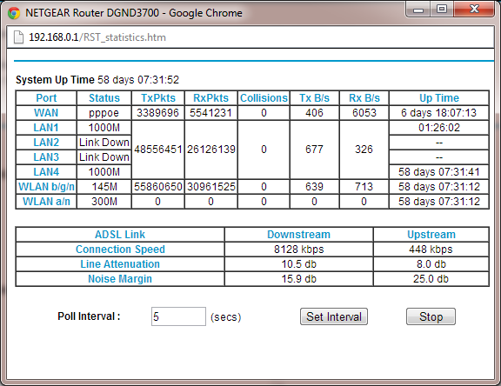This screenshot has height=386, width=501.
Task: Select the Tx B/s column header
Action: (x=314, y=98)
